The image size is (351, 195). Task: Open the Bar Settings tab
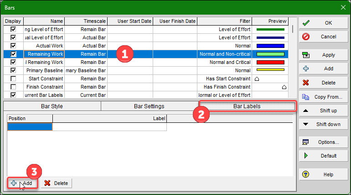tap(149, 106)
